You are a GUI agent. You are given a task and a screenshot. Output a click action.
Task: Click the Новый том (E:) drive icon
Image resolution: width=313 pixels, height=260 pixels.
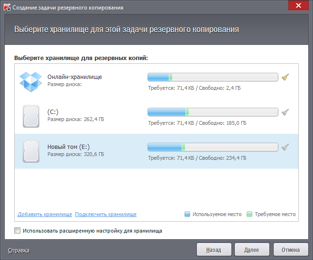pos(31,151)
